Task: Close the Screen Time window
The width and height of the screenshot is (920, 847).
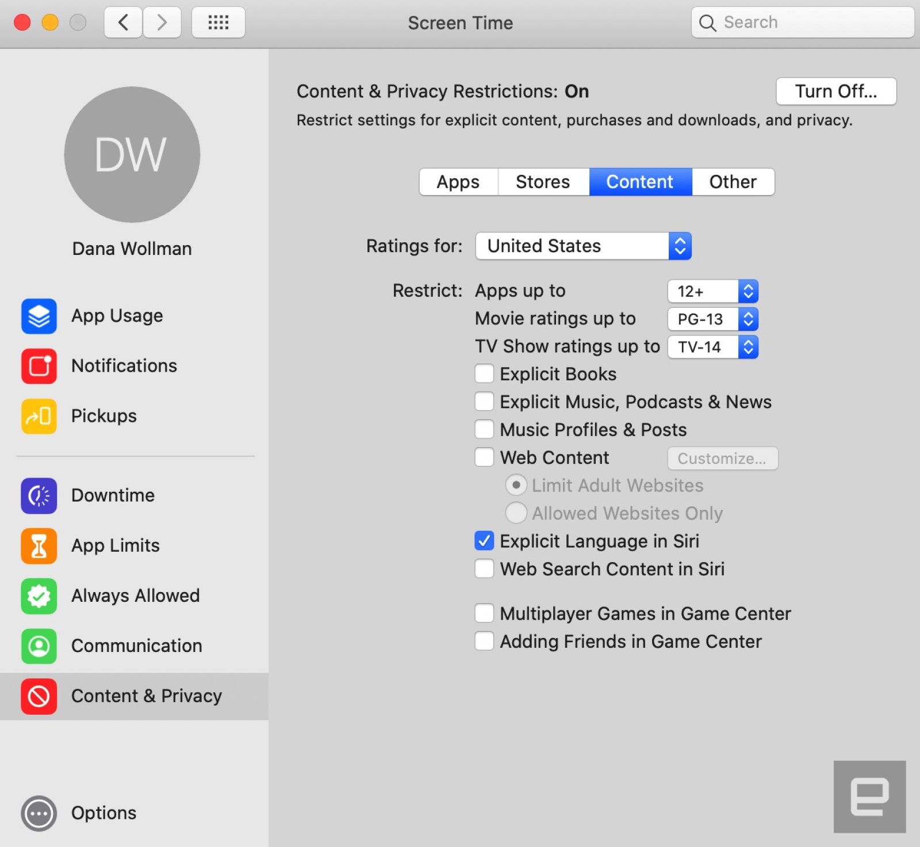Action: coord(22,22)
